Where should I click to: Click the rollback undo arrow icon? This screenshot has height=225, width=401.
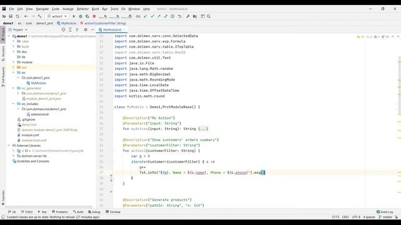pos(180,16)
